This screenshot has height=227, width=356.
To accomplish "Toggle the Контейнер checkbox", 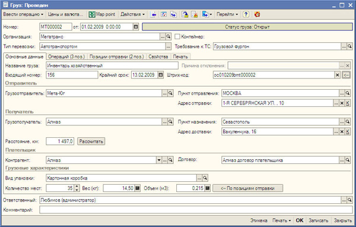I will tap(177, 36).
